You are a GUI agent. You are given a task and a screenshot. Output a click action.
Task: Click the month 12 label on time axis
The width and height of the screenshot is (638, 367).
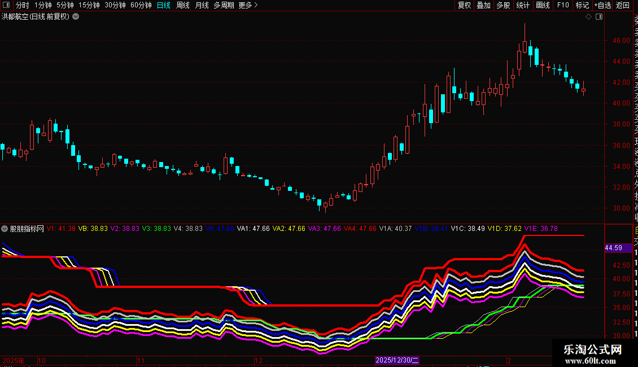(x=259, y=360)
